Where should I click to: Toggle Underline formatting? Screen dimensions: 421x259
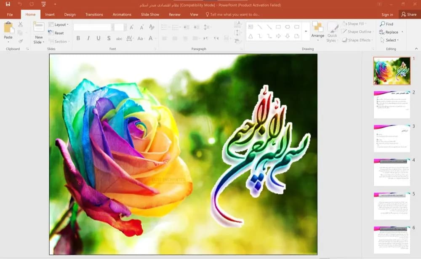pos(99,38)
